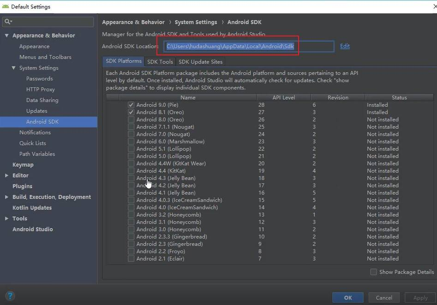Check Android 6.0 (Marshmallow) checkbox

[x=131, y=141]
